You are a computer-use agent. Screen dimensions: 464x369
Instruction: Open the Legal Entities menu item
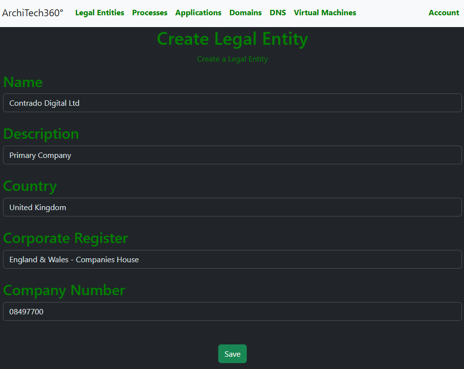pos(99,13)
